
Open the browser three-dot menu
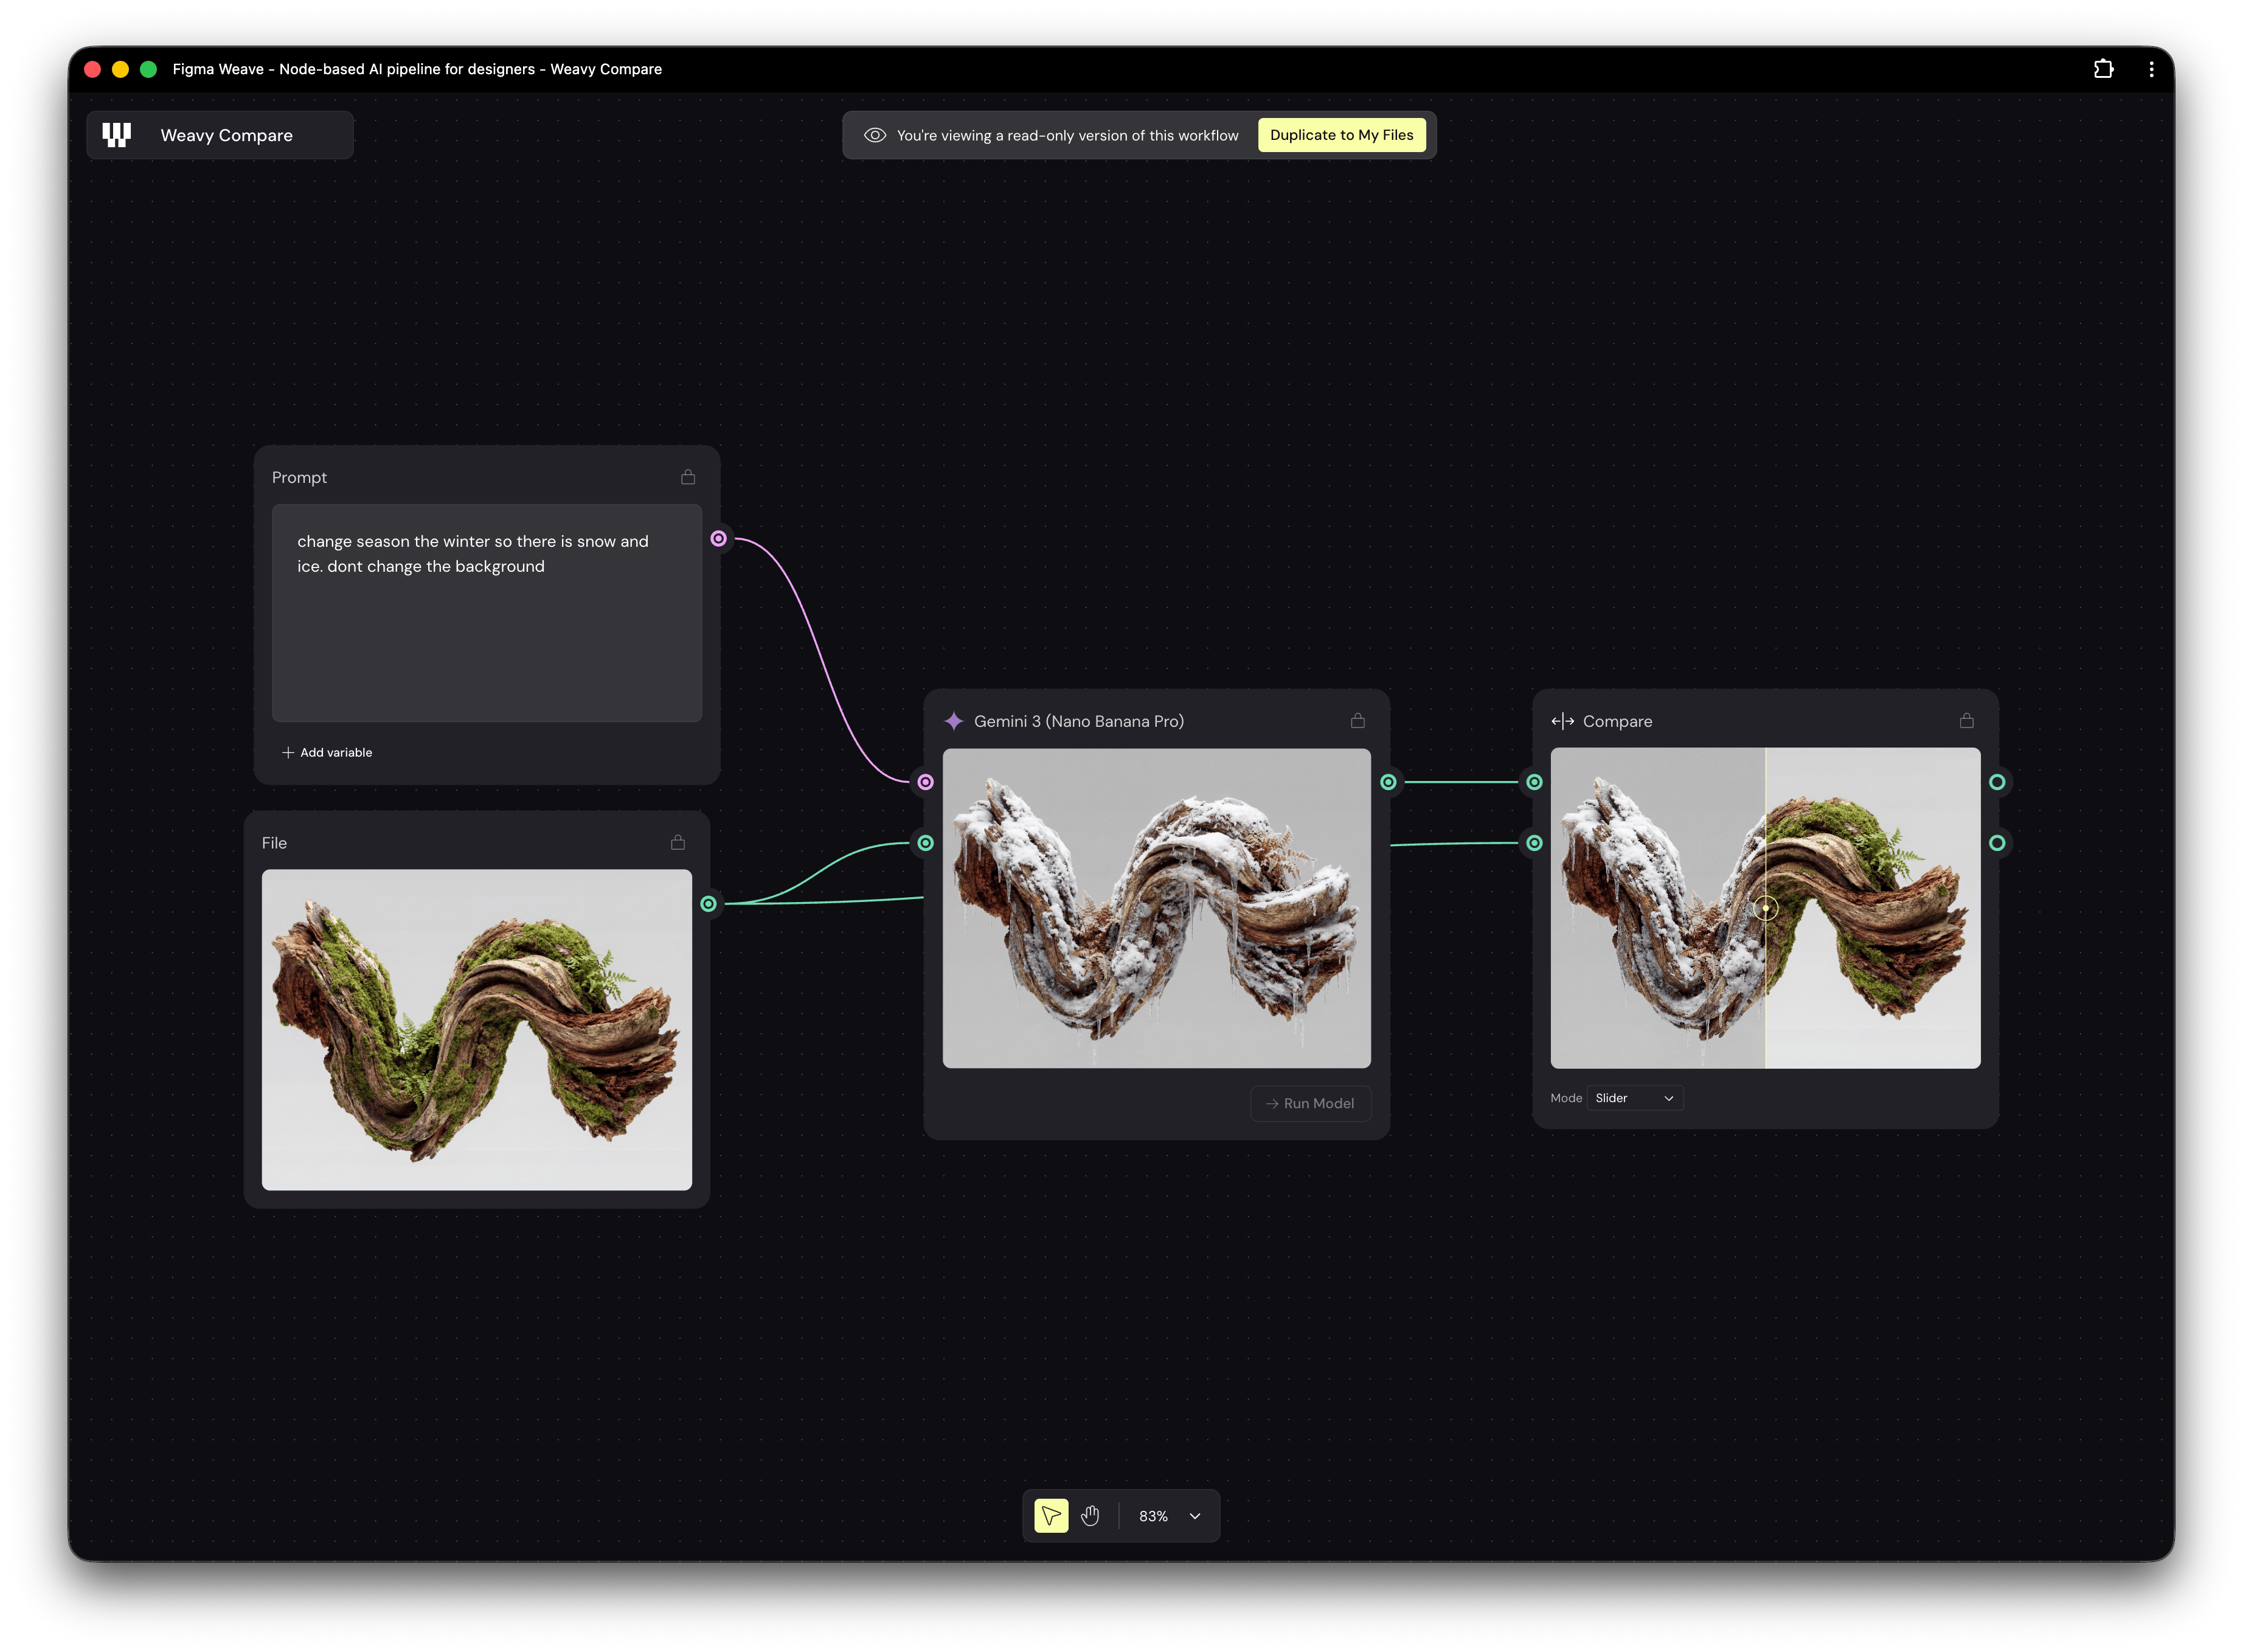(x=2152, y=68)
